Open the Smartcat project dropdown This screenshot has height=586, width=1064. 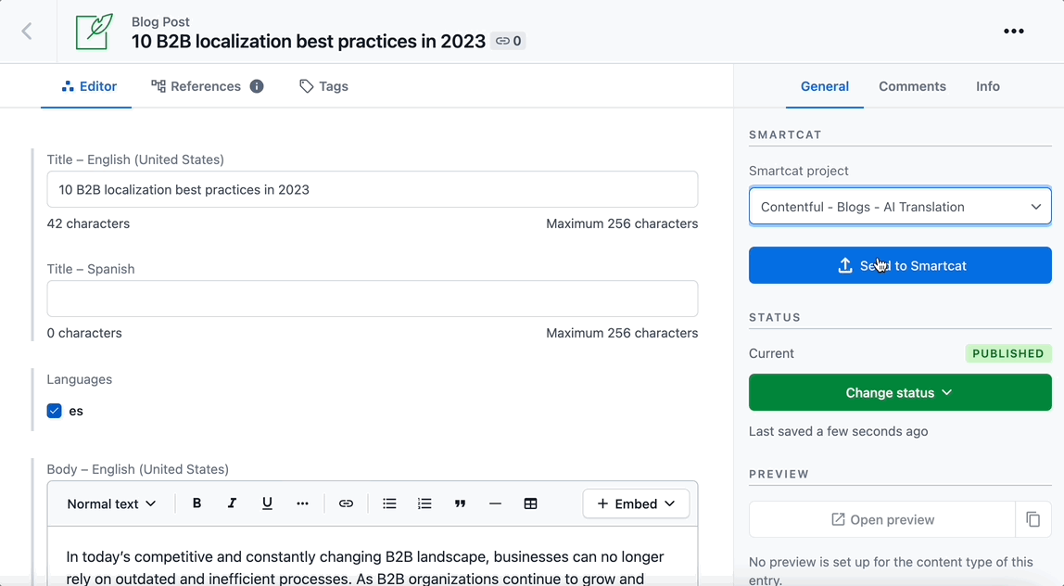click(x=900, y=207)
